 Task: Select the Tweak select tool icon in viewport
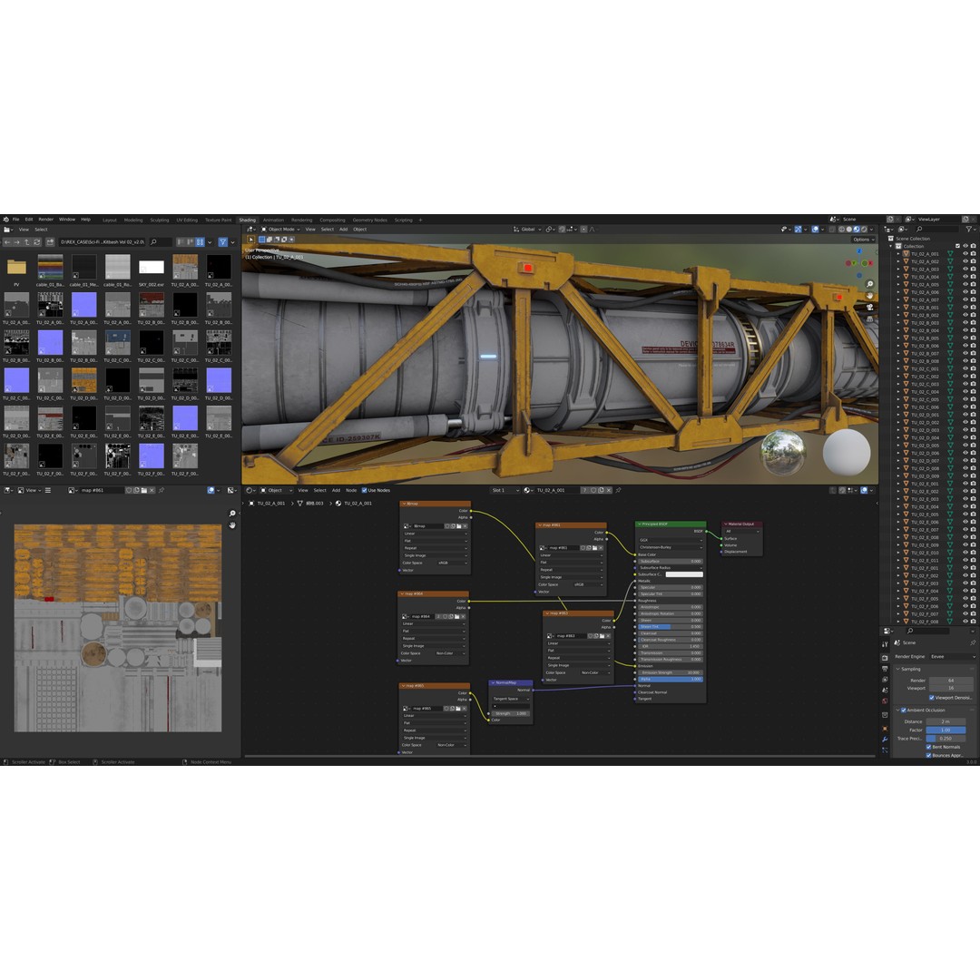(251, 240)
